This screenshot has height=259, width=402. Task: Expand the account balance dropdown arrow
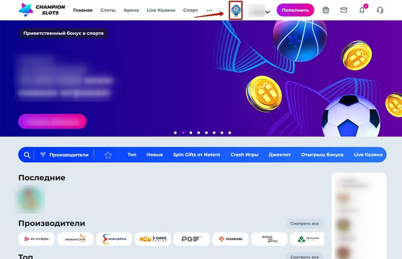tap(267, 12)
